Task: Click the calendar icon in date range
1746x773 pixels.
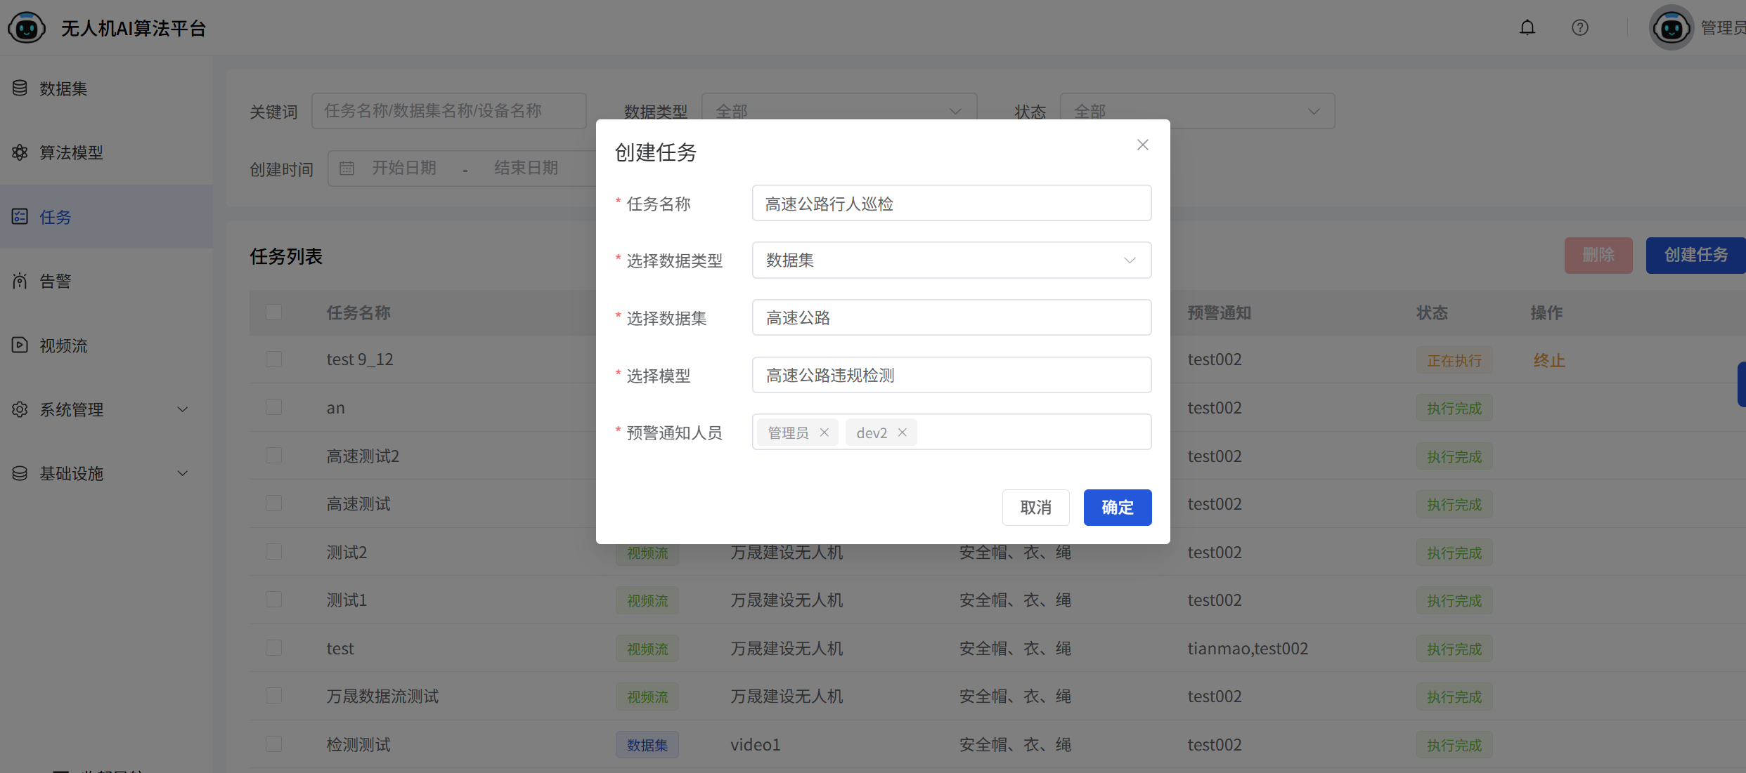Action: [347, 169]
